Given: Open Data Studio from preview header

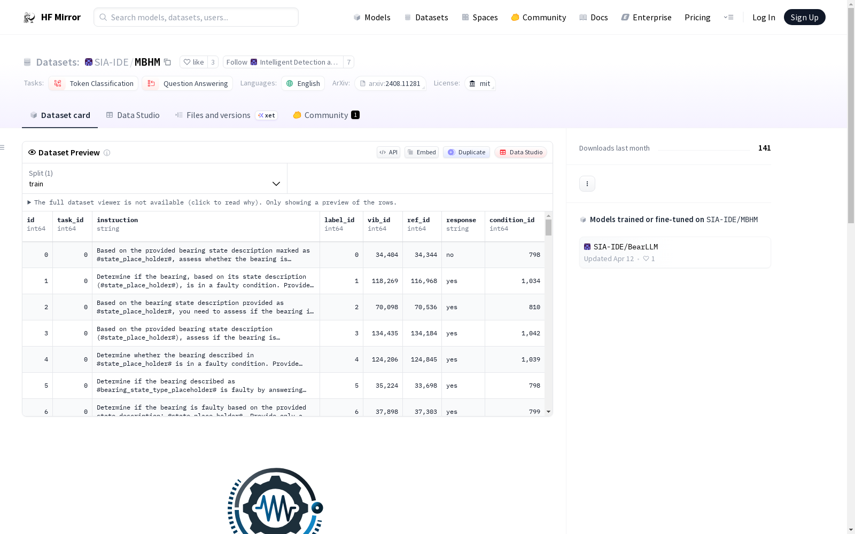Looking at the screenshot, I should click(520, 152).
